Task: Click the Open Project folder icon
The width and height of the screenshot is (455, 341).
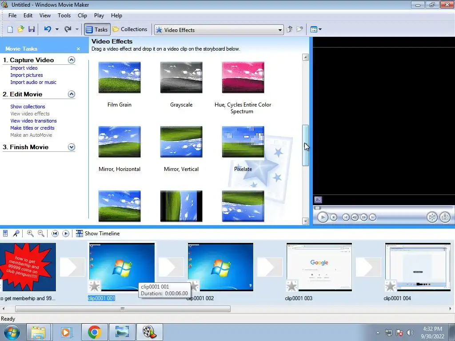Action: pyautogui.click(x=21, y=29)
